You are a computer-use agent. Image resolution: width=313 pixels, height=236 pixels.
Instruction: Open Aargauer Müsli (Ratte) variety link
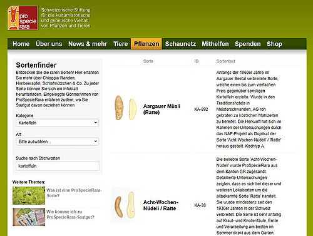(162, 109)
